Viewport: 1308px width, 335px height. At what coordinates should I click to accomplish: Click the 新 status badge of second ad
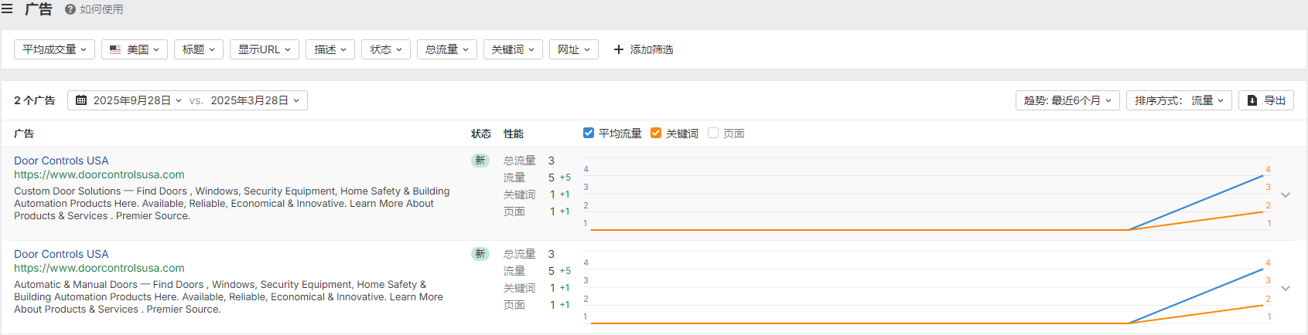(x=480, y=254)
